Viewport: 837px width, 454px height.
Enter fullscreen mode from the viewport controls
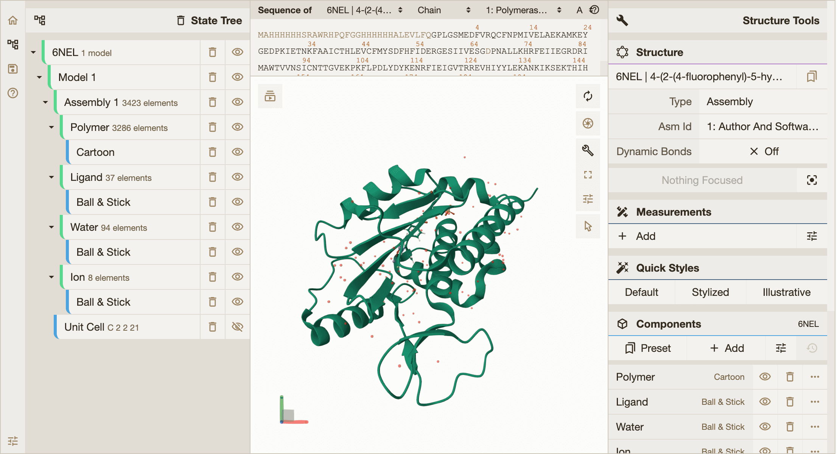[588, 175]
